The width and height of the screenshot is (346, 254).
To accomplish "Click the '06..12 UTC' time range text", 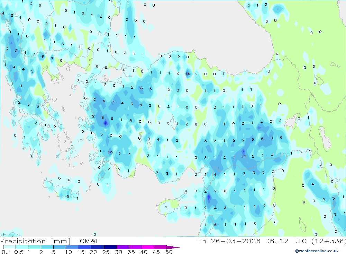I will coord(286,241).
